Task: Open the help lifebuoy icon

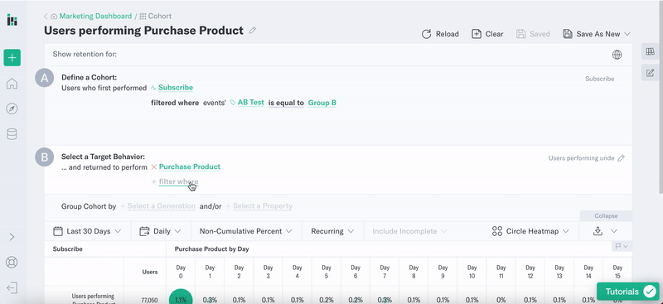Action: tap(12, 262)
